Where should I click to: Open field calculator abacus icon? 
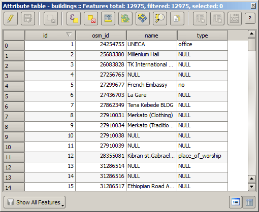235,19
